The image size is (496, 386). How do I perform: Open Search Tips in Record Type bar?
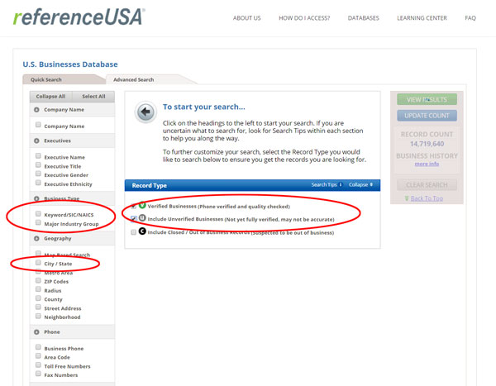(327, 185)
